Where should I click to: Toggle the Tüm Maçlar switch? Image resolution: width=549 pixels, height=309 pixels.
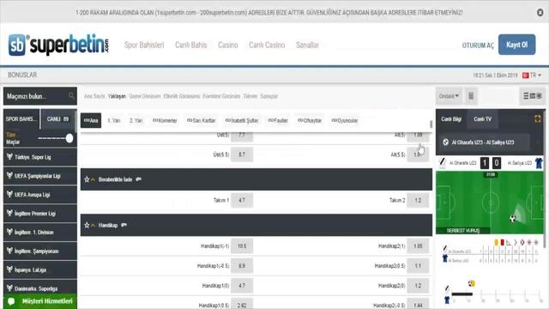pos(56,138)
